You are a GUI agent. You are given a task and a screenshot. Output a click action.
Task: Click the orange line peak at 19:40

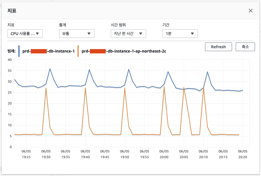click(x=85, y=88)
